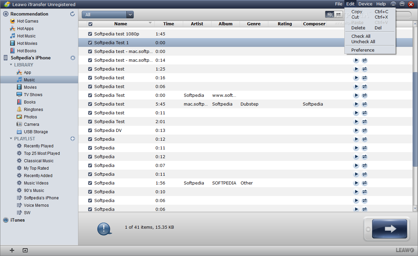Open the Hot Apps section
Screen dimensions: 418x256
click(x=25, y=29)
